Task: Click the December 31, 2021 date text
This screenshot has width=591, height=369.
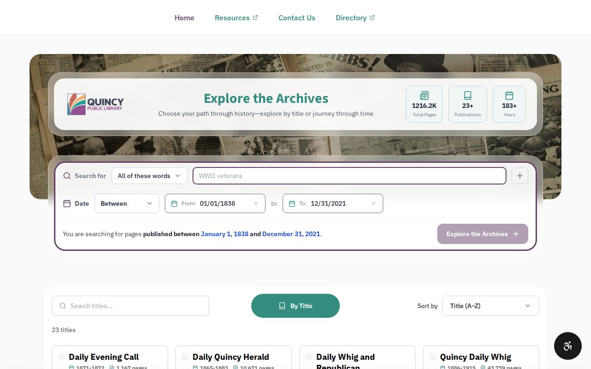Action: point(291,234)
